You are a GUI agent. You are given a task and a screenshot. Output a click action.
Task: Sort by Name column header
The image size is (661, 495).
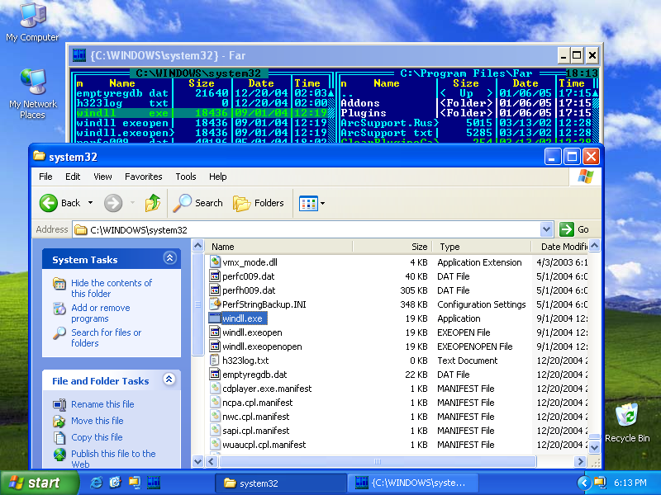(279, 246)
